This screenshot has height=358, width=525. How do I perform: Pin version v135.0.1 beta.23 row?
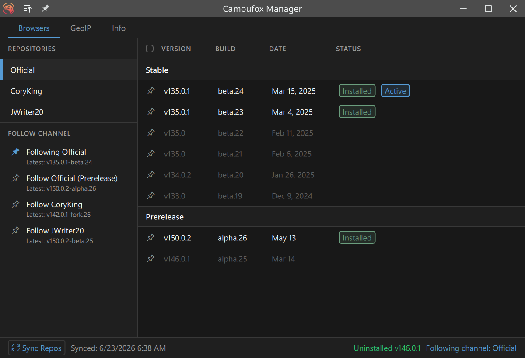click(151, 112)
